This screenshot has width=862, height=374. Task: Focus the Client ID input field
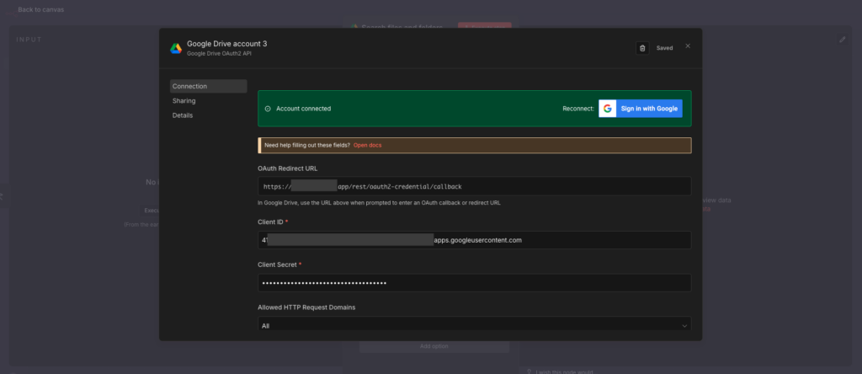[474, 240]
